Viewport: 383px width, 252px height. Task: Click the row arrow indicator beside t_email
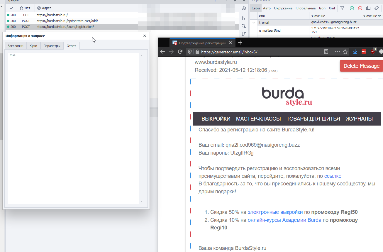(254, 22)
